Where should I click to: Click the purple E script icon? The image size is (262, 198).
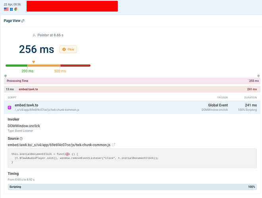point(10,107)
